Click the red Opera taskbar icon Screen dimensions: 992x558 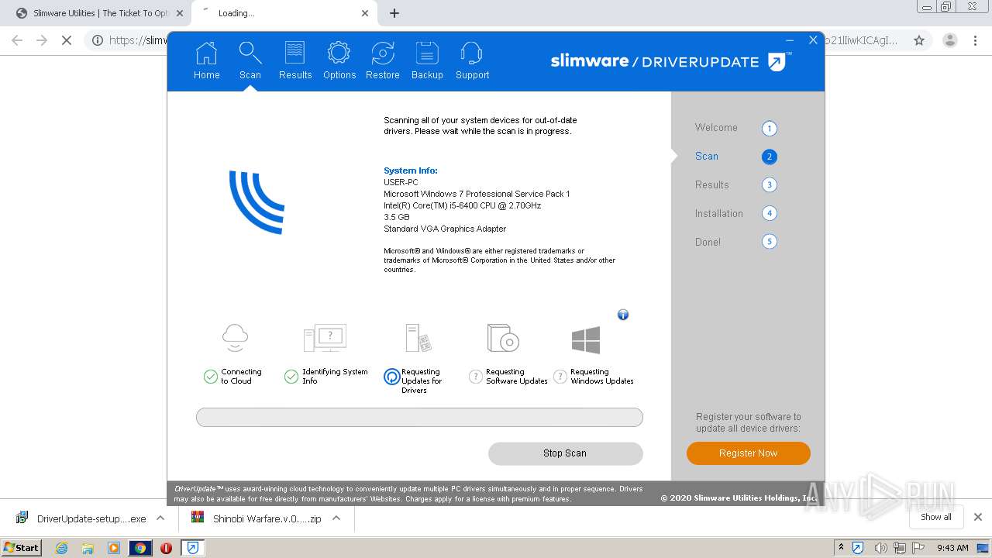(x=166, y=548)
